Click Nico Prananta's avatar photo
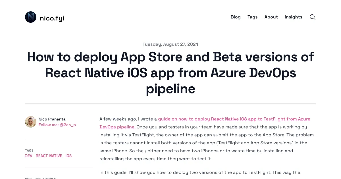The image size is (341, 179). click(31, 122)
